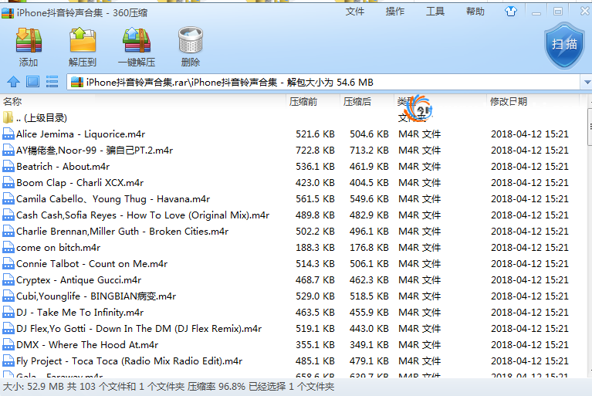Click the 解压到 (Extract to) toolbar icon

(x=83, y=40)
